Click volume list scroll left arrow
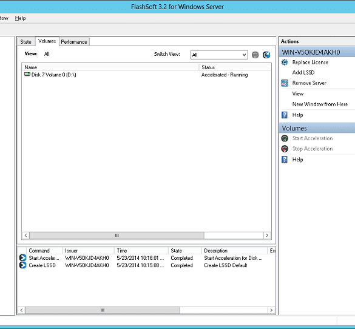The height and width of the screenshot is (329, 355). tap(25, 236)
